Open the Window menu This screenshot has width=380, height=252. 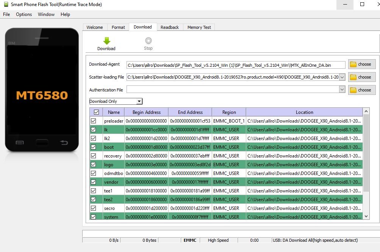coord(46,14)
